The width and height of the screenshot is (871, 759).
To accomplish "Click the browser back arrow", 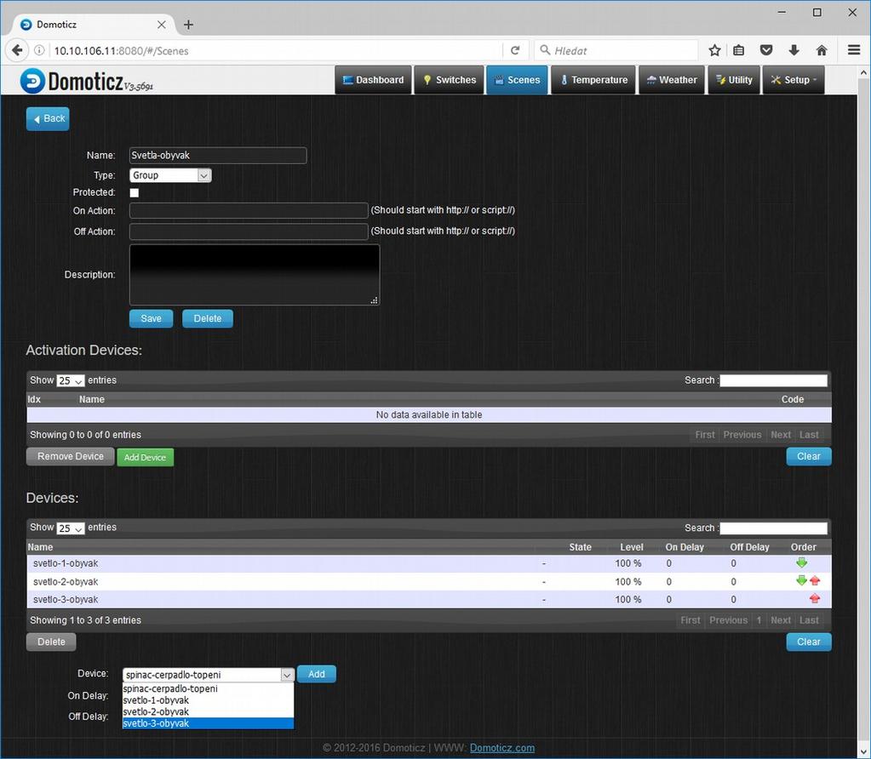I will (17, 50).
